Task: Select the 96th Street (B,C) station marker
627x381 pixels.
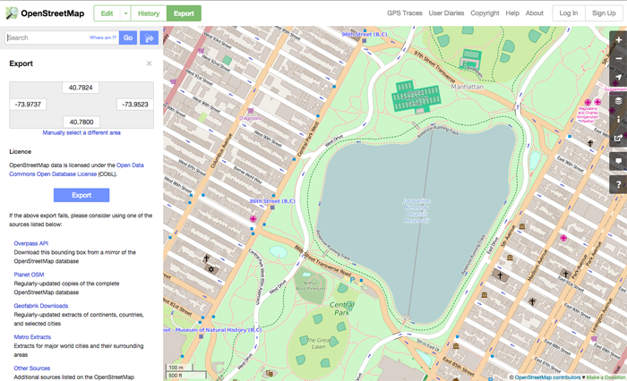Action: 364,40
